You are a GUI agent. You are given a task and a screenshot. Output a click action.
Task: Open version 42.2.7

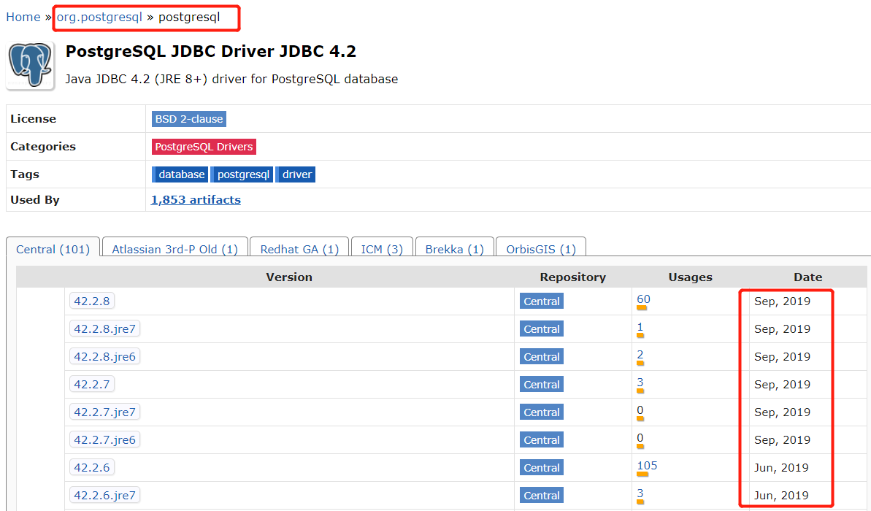pyautogui.click(x=92, y=385)
